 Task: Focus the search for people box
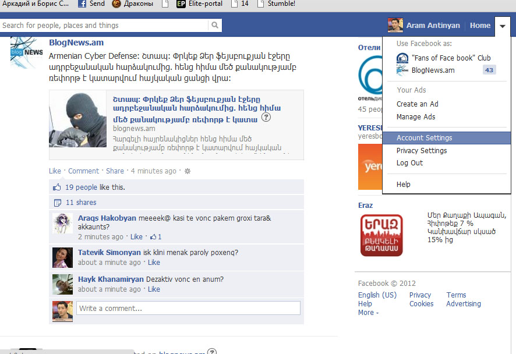[x=104, y=26]
